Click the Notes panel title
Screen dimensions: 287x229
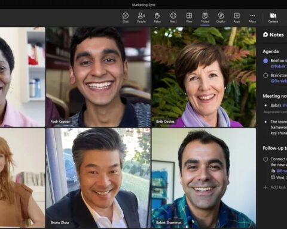pyautogui.click(x=276, y=35)
